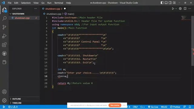Open the GitHub view in activity bar
The height and width of the screenshot is (109, 194).
[4, 54]
